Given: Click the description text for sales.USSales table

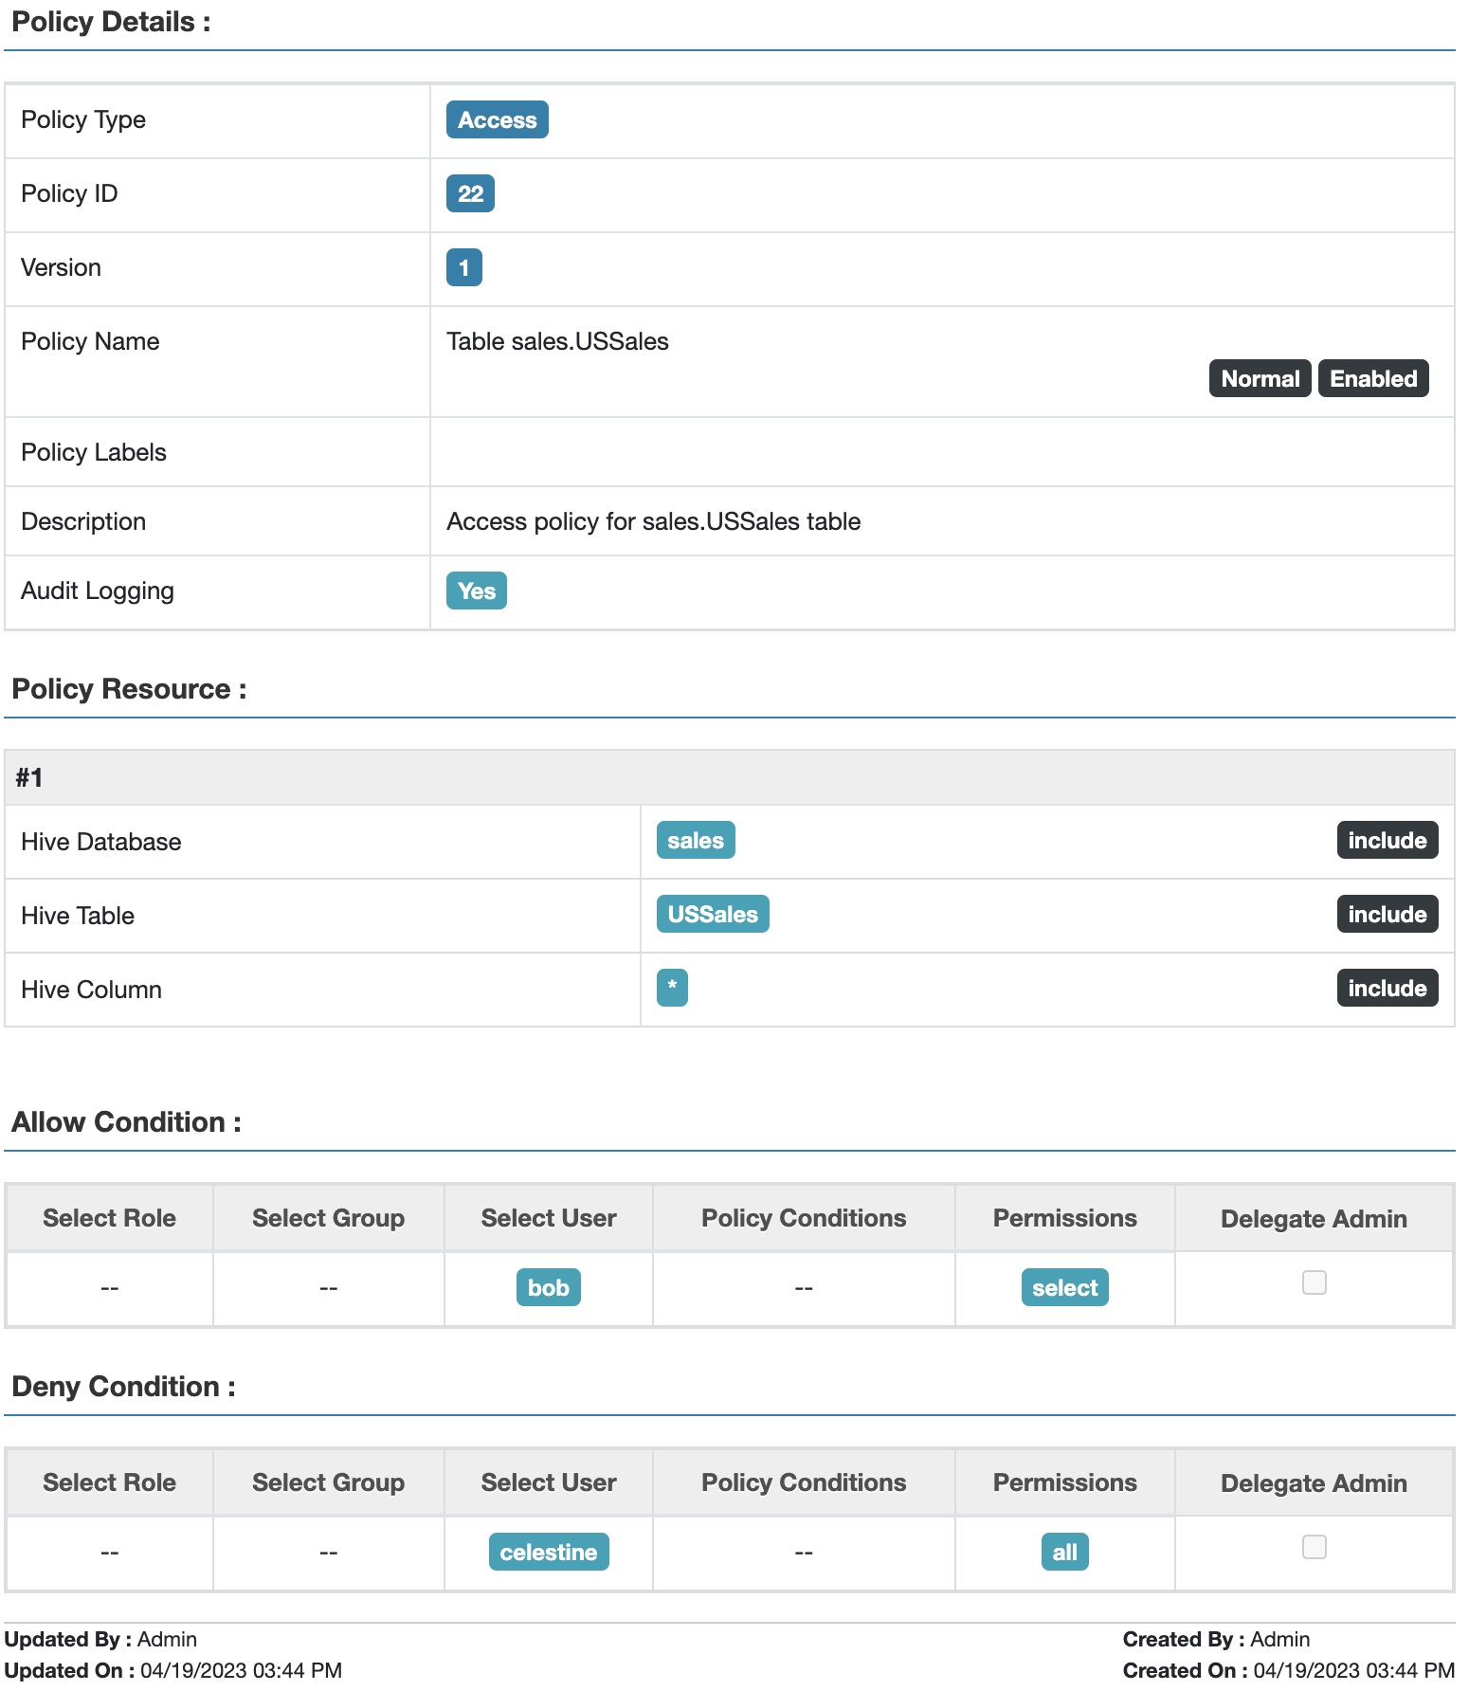Looking at the screenshot, I should tap(653, 522).
